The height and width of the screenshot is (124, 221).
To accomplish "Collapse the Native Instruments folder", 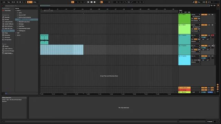I will pyautogui.click(x=18, y=17).
